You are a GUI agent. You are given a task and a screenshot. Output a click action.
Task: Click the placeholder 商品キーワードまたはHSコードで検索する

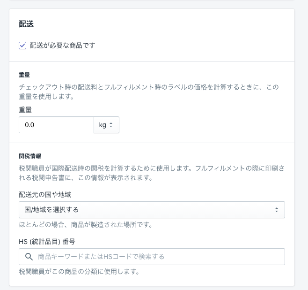point(101,257)
